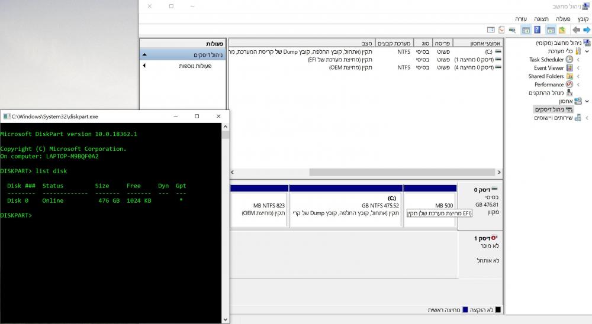
Task: Click the Task Scheduler clock icon
Action: pyautogui.click(x=570, y=59)
